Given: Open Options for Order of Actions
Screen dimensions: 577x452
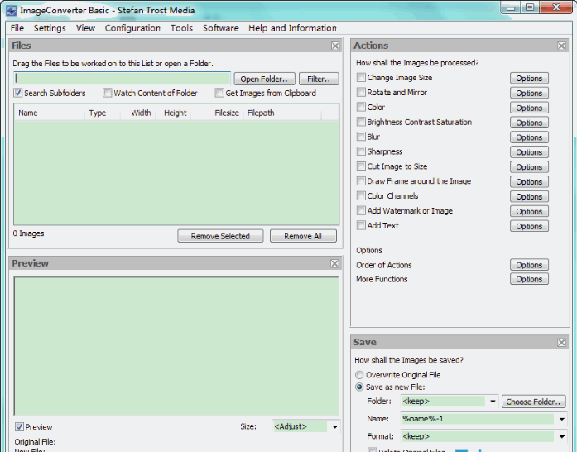Looking at the screenshot, I should (529, 265).
